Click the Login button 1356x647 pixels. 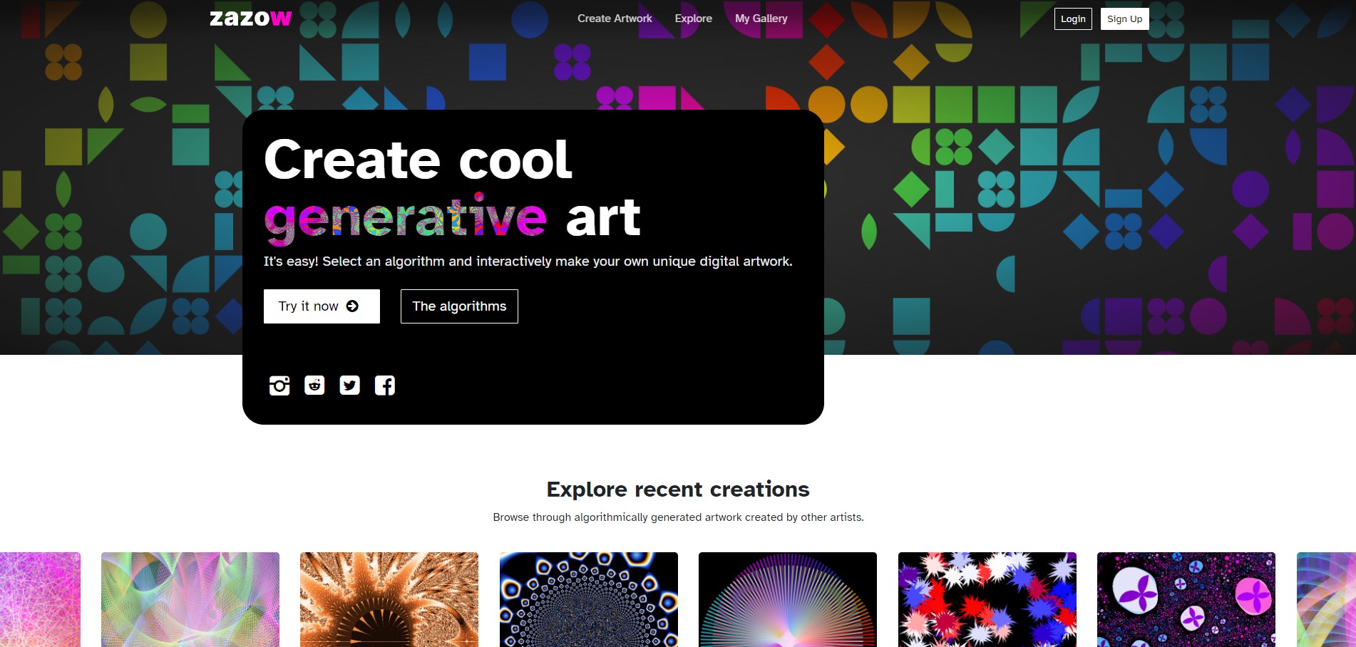click(x=1072, y=19)
